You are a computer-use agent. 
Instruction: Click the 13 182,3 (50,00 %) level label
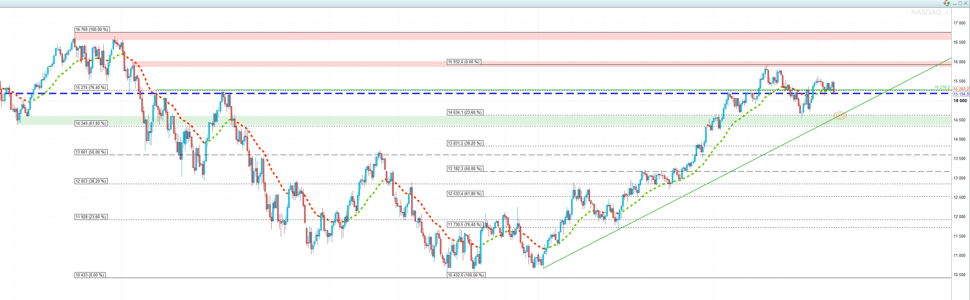click(x=465, y=168)
